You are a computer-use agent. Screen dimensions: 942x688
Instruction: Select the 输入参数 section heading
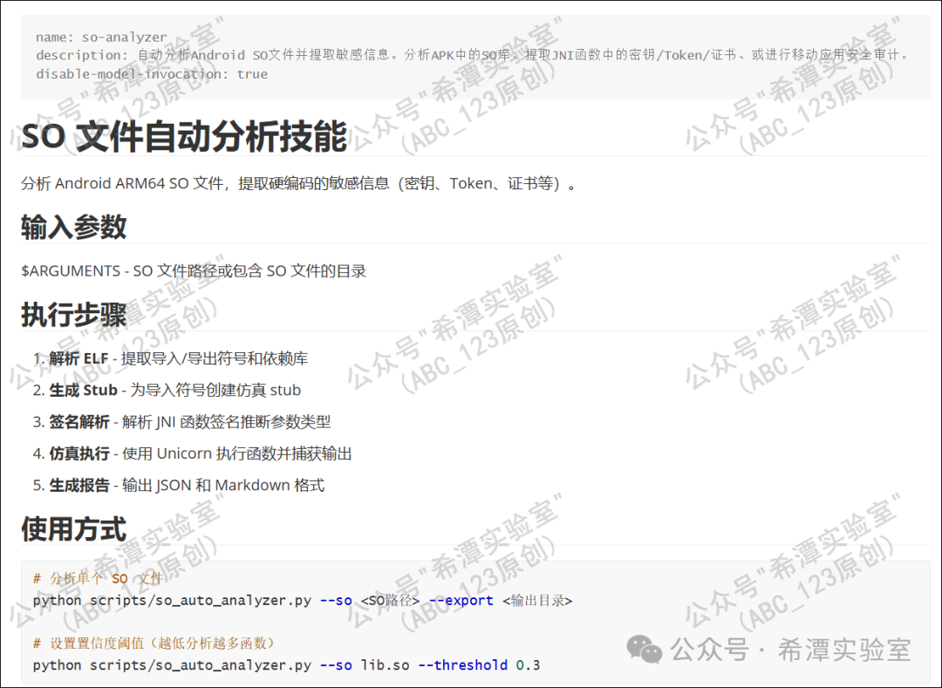click(73, 227)
